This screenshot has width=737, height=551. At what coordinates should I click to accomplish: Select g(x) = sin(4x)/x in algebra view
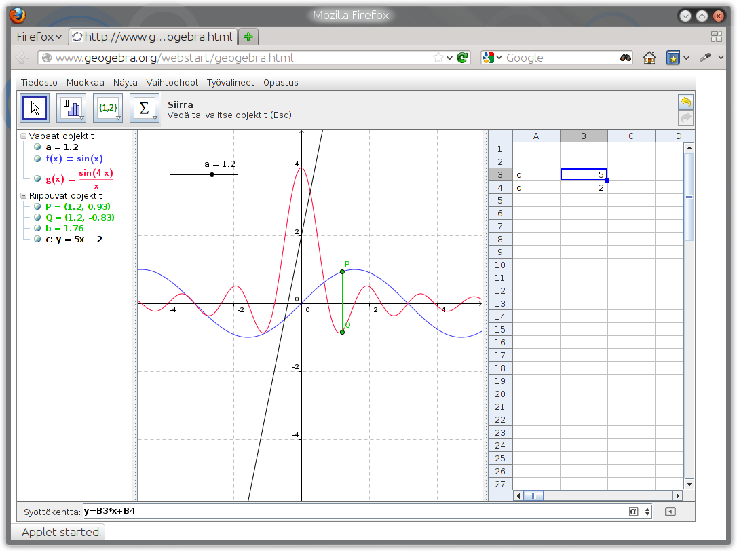click(x=79, y=178)
